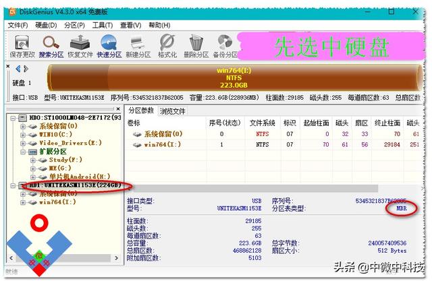
Task: Click the MBR partition table type value
Action: 402,208
